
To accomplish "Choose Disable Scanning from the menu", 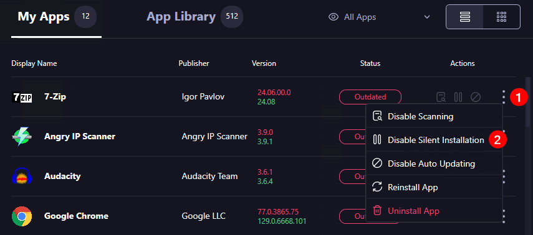I will click(x=434, y=116).
